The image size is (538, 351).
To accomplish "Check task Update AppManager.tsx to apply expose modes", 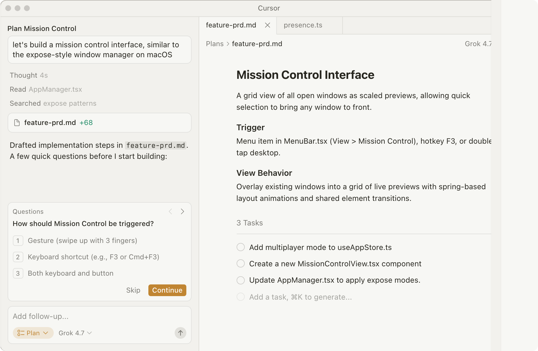I will pyautogui.click(x=241, y=280).
